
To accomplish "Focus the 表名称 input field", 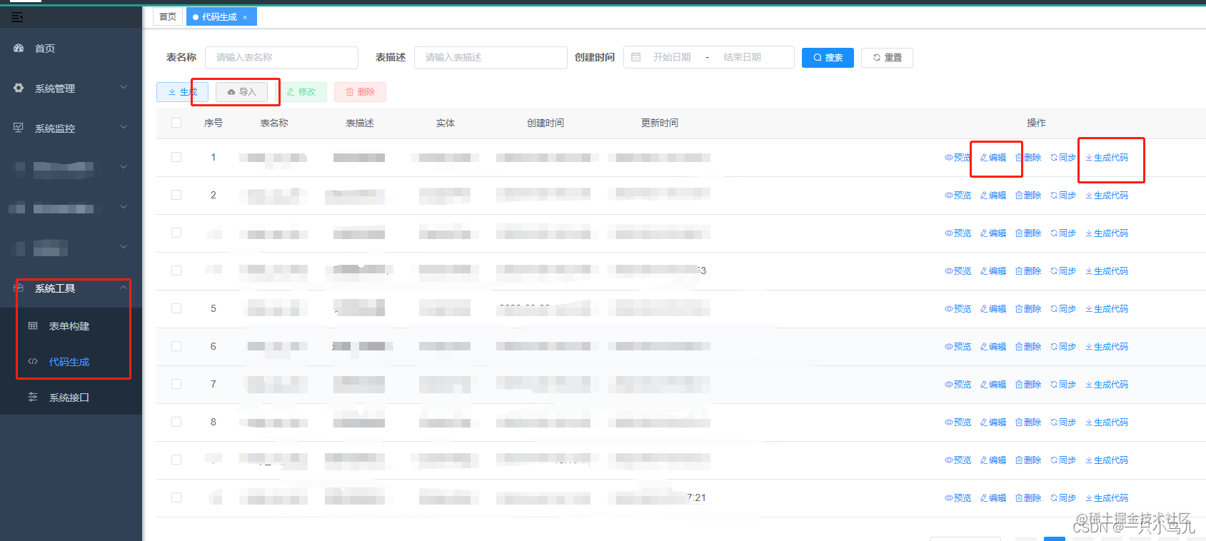I will coord(281,57).
